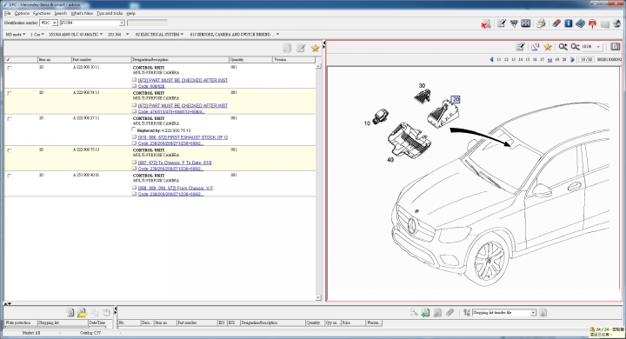Click the identification number input field
Screen dimensions: 626x339
tap(92, 23)
